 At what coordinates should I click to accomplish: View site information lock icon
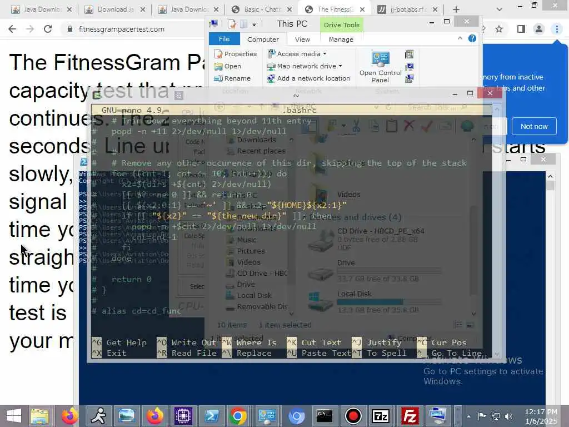pos(70,29)
